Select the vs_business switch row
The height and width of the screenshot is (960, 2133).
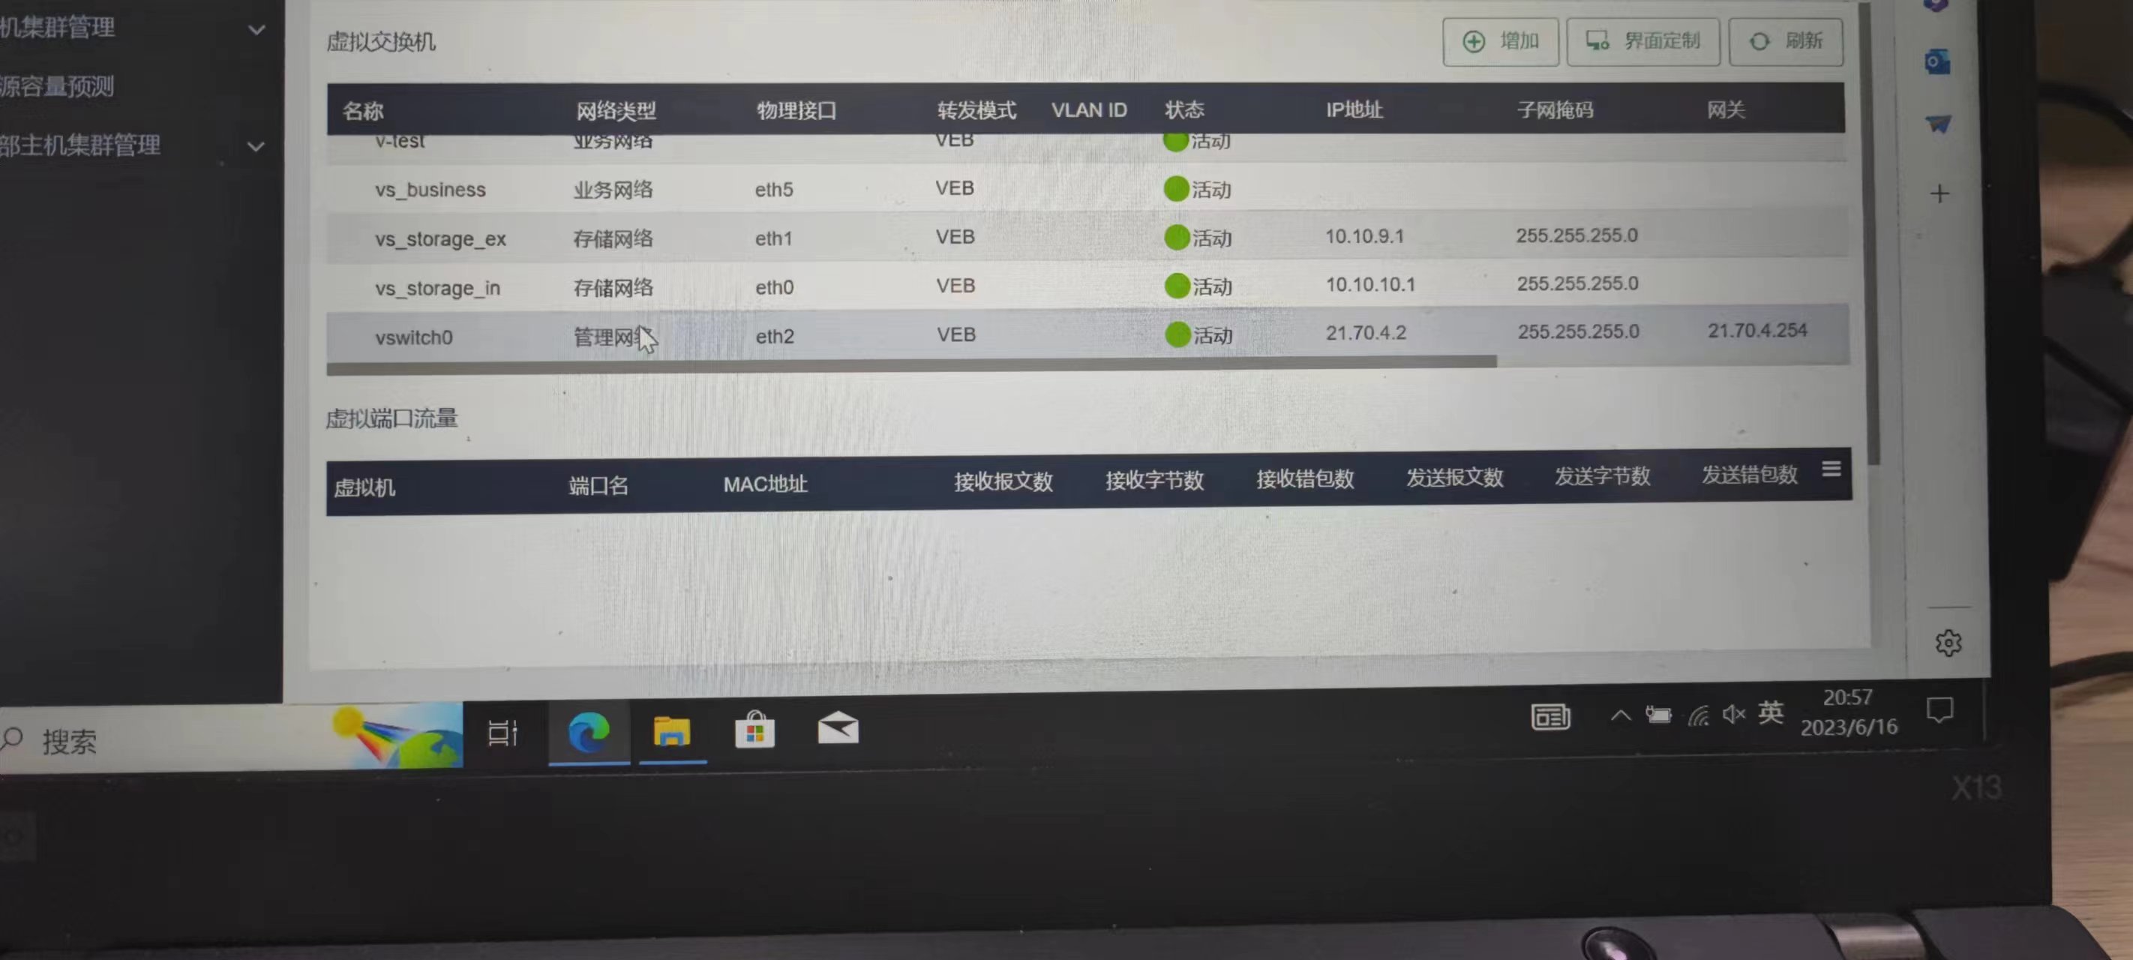(430, 190)
